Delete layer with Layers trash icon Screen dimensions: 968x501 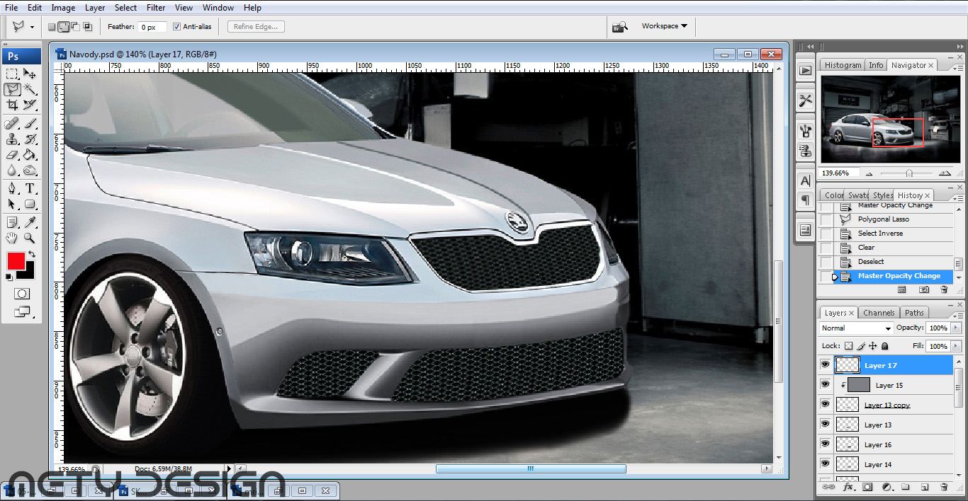[x=944, y=487]
